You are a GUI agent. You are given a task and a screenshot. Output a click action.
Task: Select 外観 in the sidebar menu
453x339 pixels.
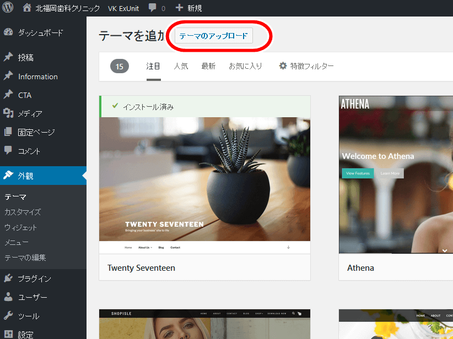click(x=26, y=176)
